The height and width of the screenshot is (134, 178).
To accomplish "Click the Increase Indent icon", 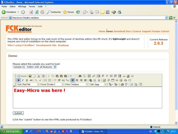I will point(59,80).
